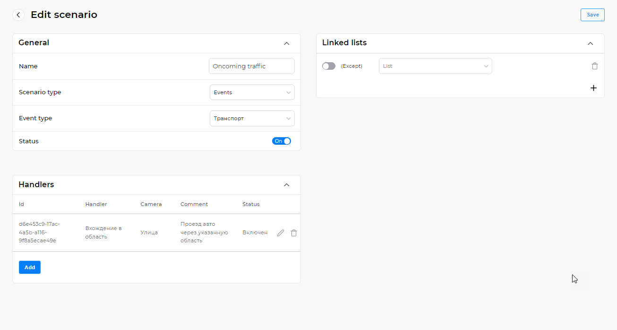Collapse the Linked lists panel
Viewport: 617px width, 330px height.
[x=590, y=43]
